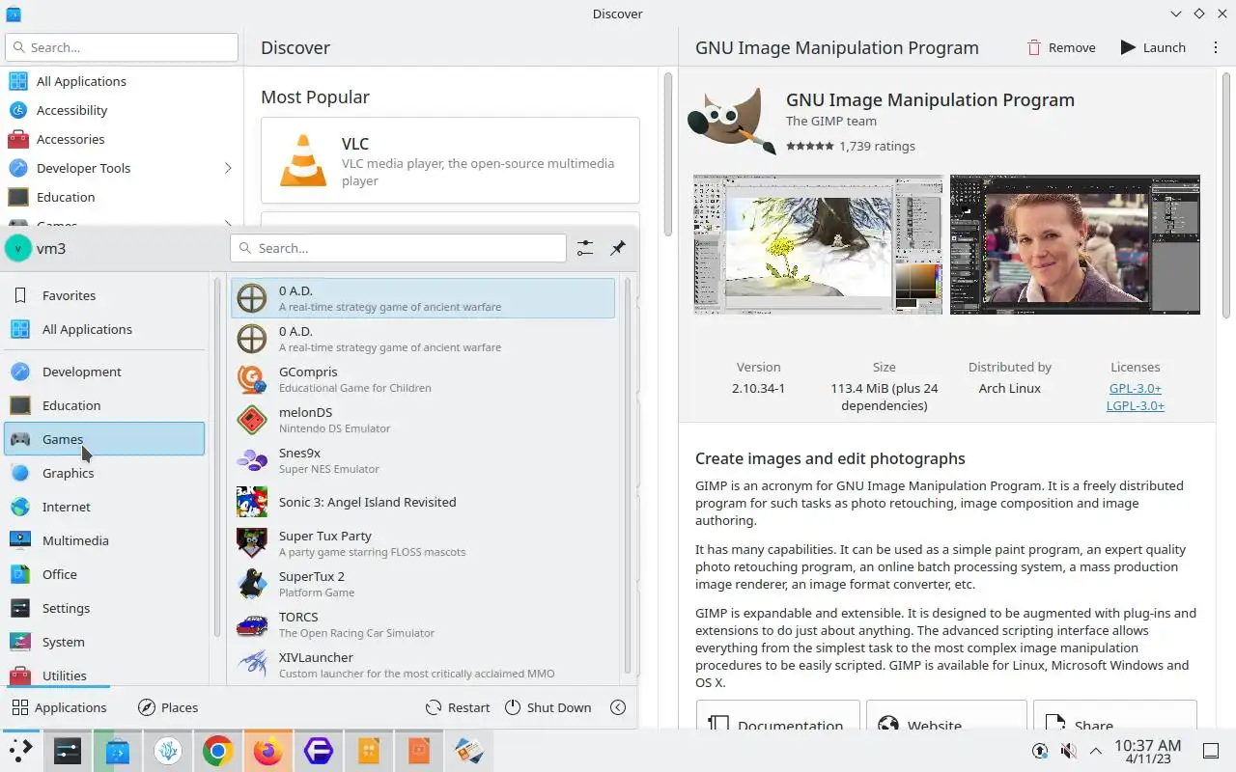Open GPL-3.0+ license link
Screen dimensions: 1236x772
tap(1135, 388)
